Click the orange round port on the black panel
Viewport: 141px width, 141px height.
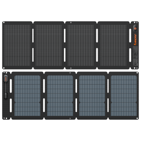pyautogui.click(x=135, y=28)
